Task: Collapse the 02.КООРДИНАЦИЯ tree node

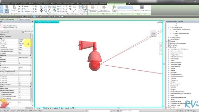Action: (169, 28)
